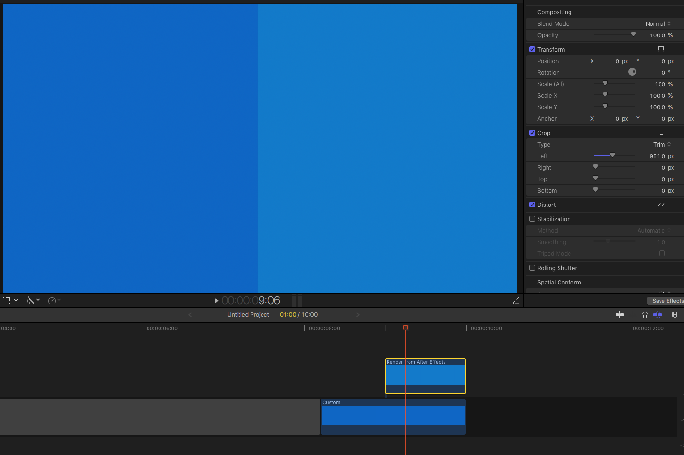Click the Save Effects Preset button

(666, 301)
